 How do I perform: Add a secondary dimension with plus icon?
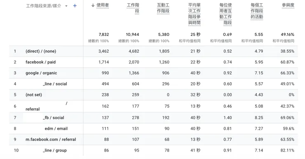[75, 6]
